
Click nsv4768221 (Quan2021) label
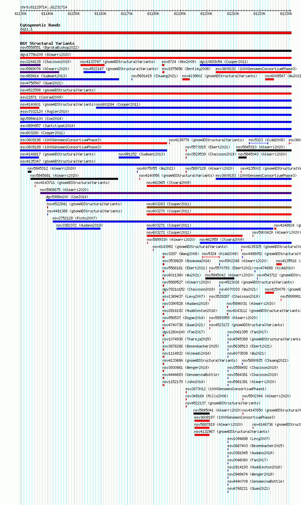pos(249,489)
